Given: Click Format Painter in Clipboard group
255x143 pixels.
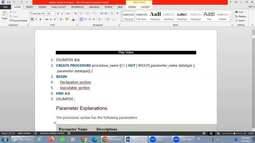Looking at the screenshot, I should click(x=18, y=21).
